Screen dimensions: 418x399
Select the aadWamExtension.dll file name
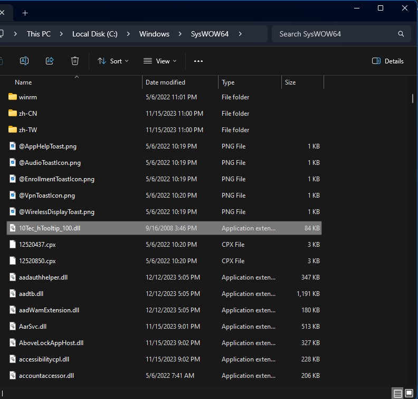point(49,310)
